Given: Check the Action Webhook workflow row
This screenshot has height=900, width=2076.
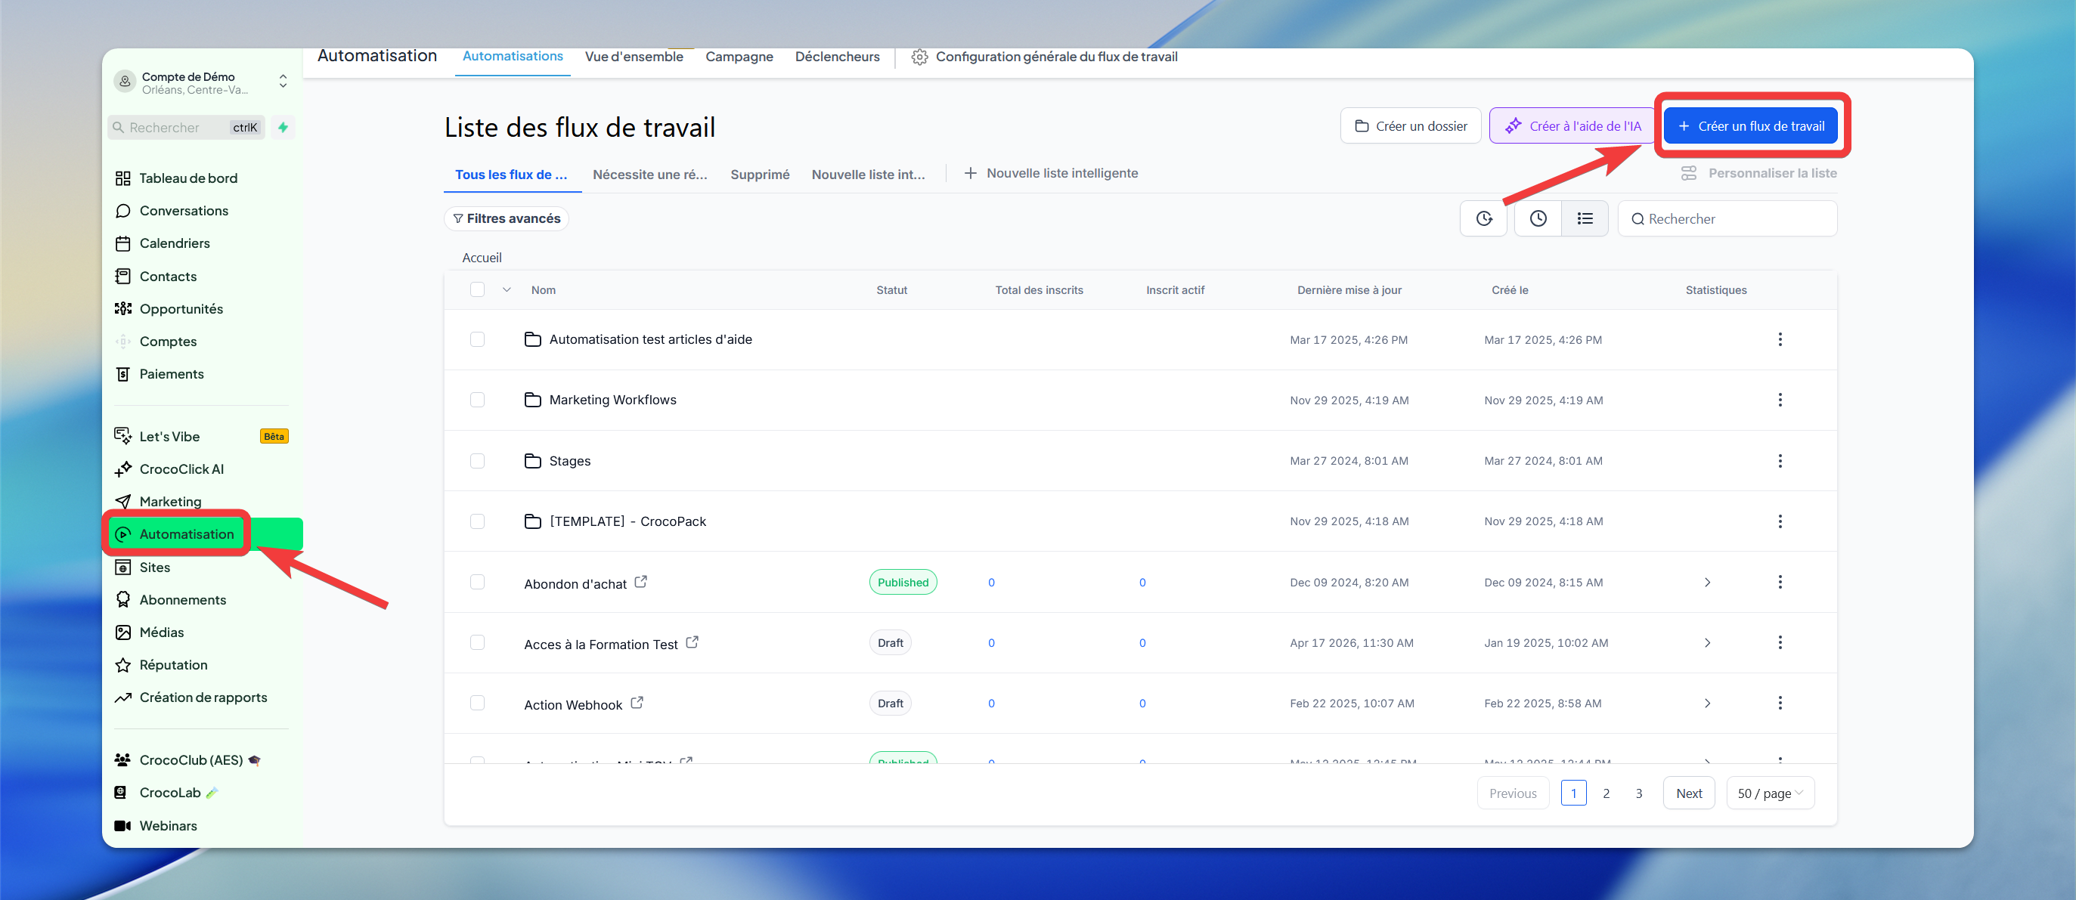Looking at the screenshot, I should [x=477, y=703].
